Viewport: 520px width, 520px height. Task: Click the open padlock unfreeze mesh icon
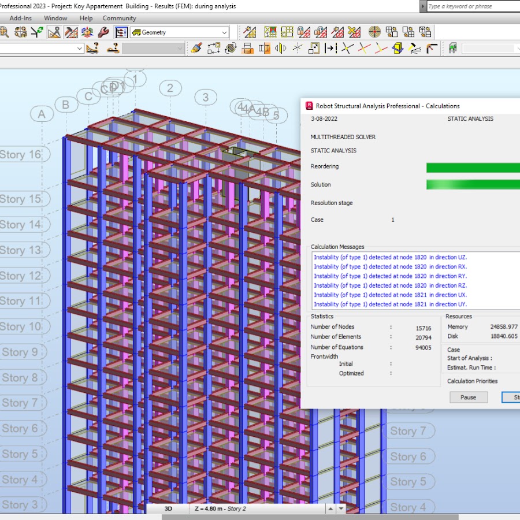(x=320, y=32)
